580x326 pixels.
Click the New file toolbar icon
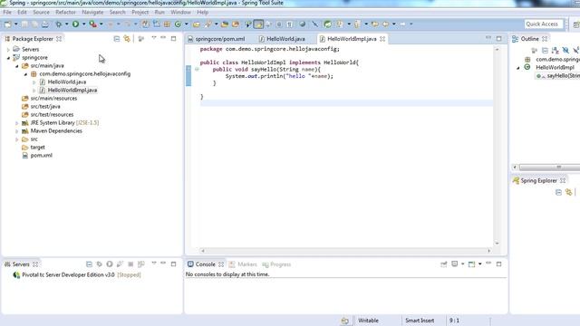pos(7,24)
